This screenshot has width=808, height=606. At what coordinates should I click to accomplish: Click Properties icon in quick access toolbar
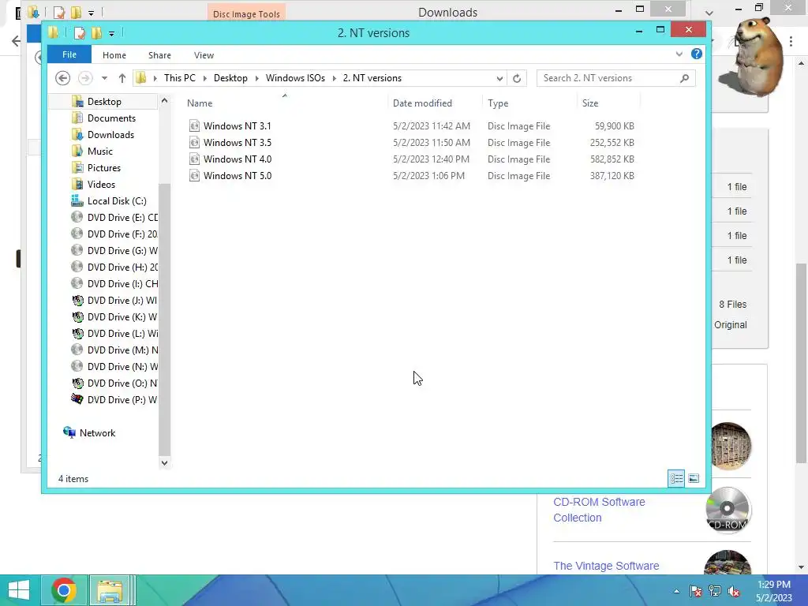(80, 33)
